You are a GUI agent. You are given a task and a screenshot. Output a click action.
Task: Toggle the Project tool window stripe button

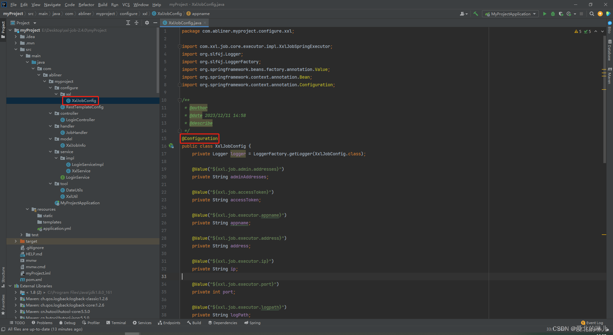[x=3, y=29]
